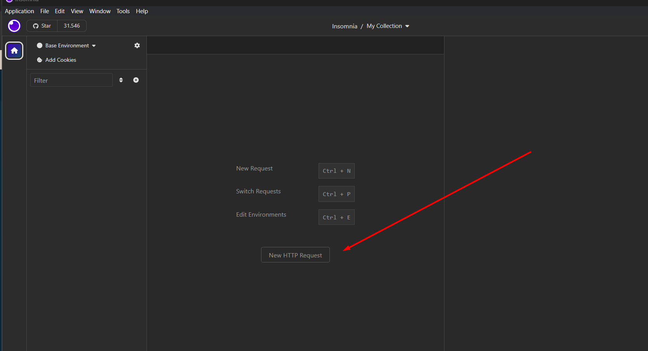Open the View menu
648x351 pixels.
77,11
